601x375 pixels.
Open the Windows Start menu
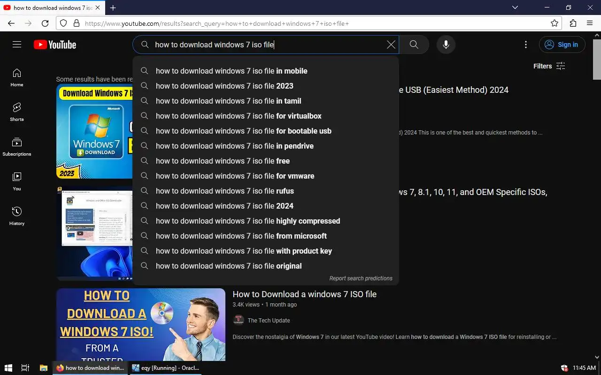(x=8, y=368)
